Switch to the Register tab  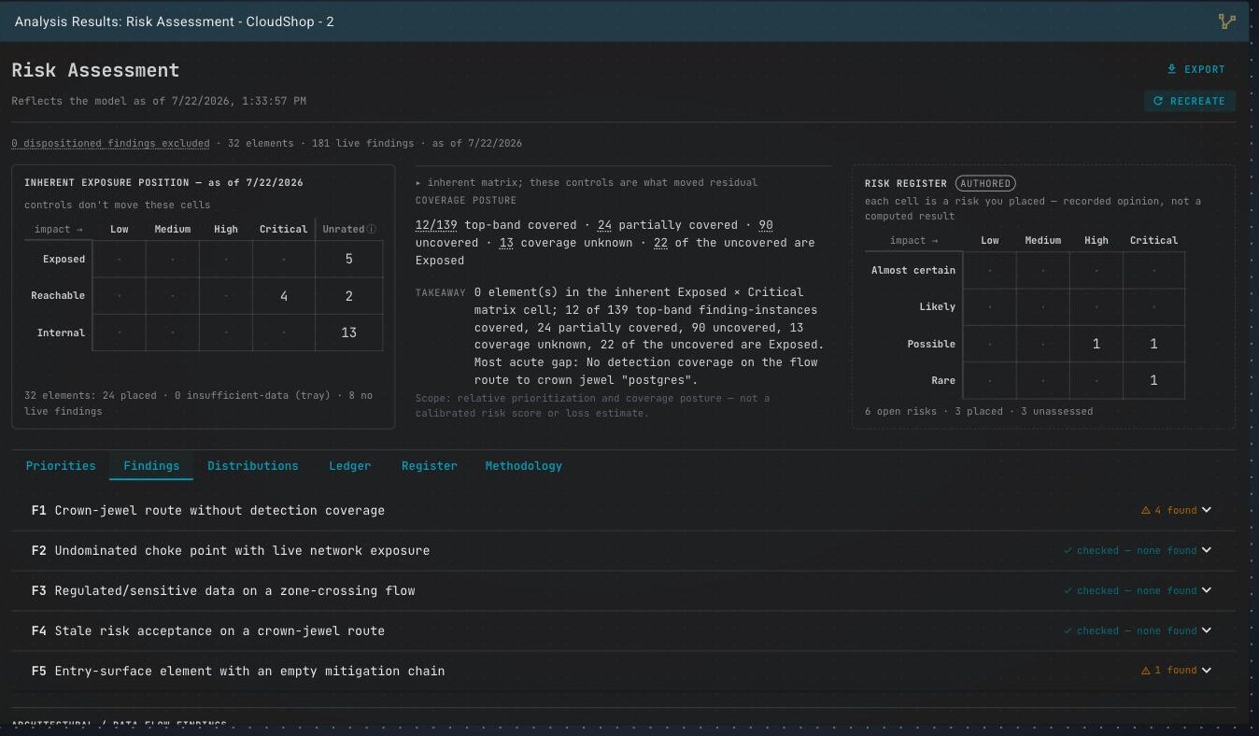point(430,466)
